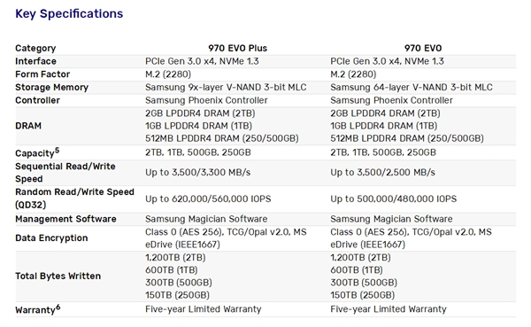Select the 970 EVO Plus column header
The width and height of the screenshot is (531, 327).
237,48
